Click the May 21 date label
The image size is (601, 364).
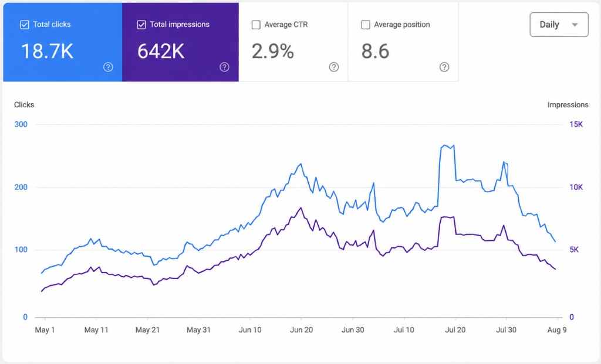point(147,330)
